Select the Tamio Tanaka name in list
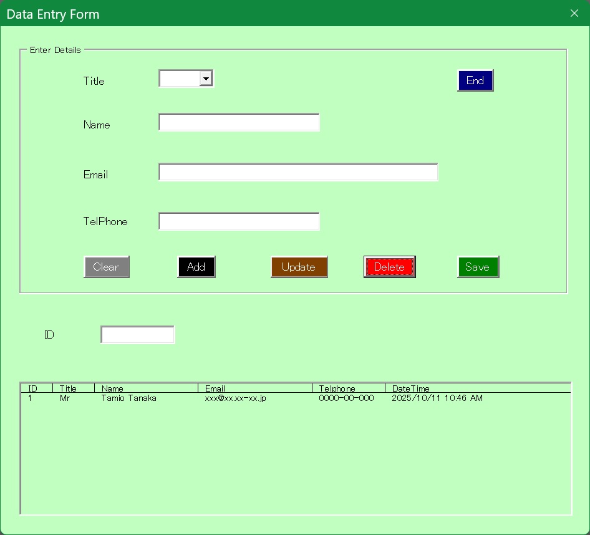The image size is (590, 535). pyautogui.click(x=128, y=398)
